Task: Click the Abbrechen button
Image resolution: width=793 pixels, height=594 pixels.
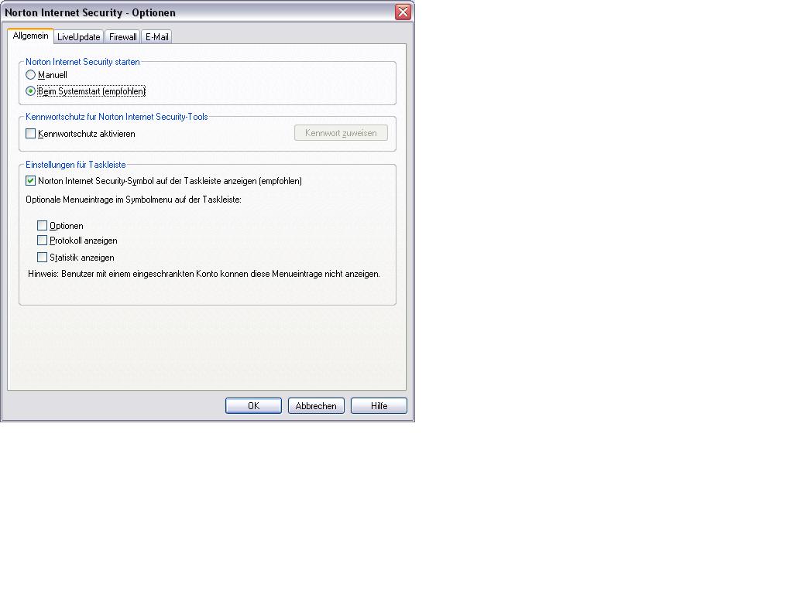Action: pyautogui.click(x=316, y=405)
